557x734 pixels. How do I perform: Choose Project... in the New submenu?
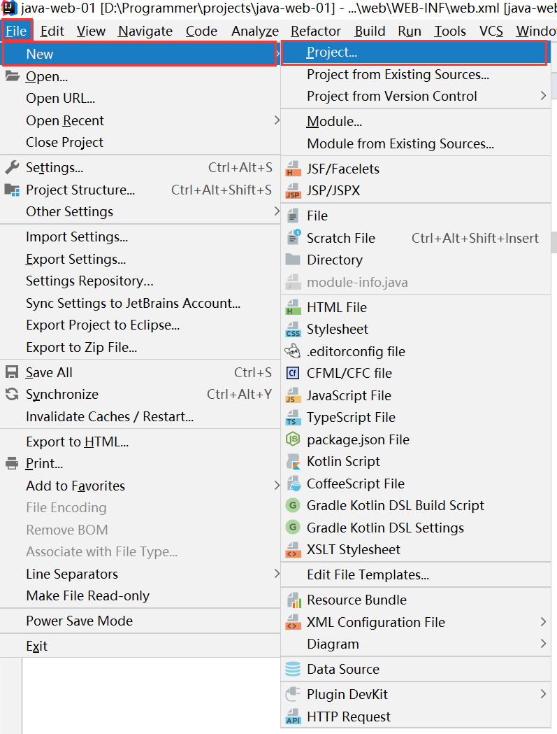(414, 52)
